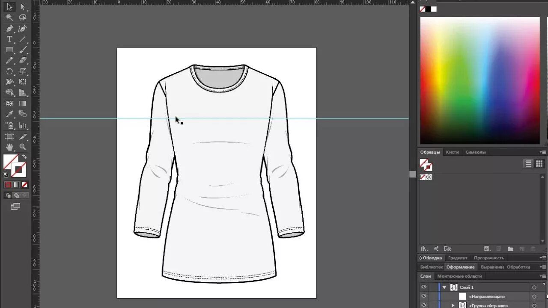Select the Curvature tool
Viewport: 548px width, 308px height.
(x=23, y=29)
